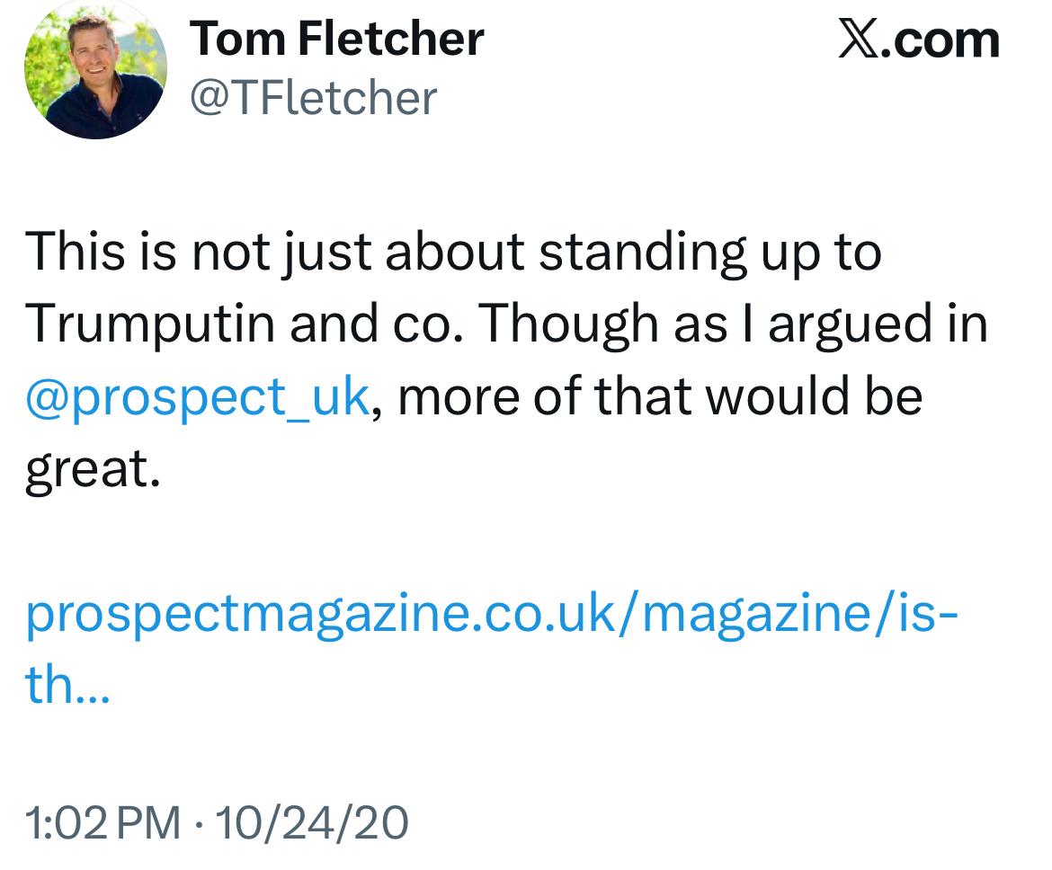Open the Tom Fletcher display name
Screen dimensions: 1052x870
pyautogui.click(x=336, y=39)
